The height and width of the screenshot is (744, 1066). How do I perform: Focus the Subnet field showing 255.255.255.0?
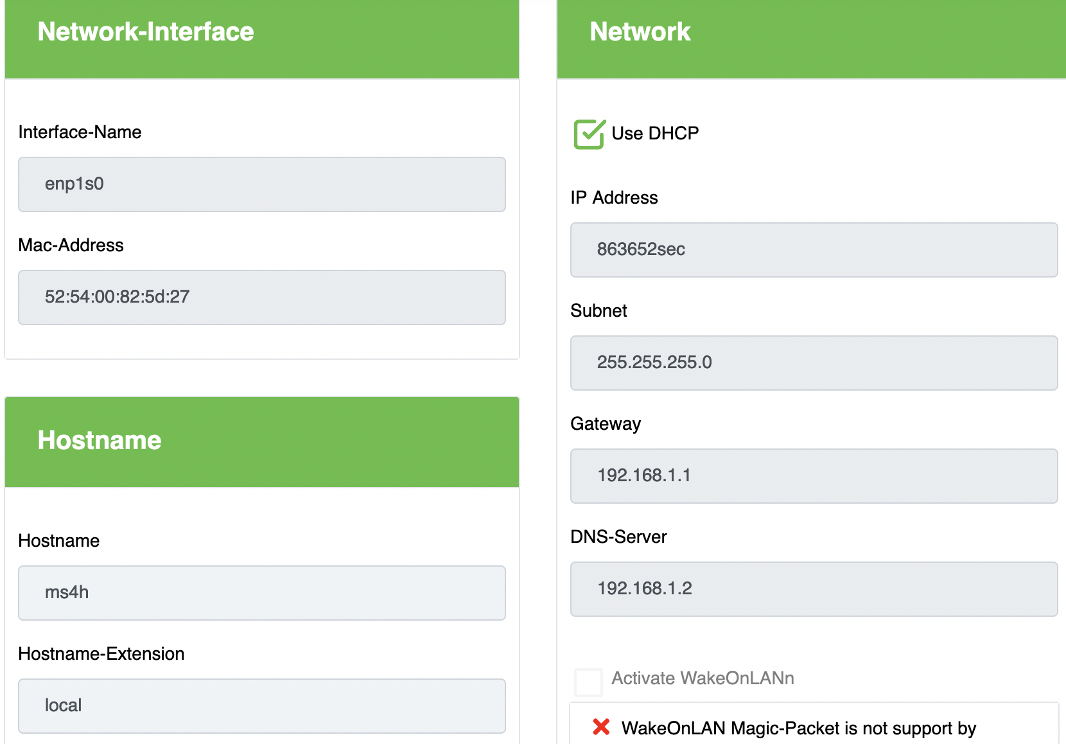[x=814, y=363]
